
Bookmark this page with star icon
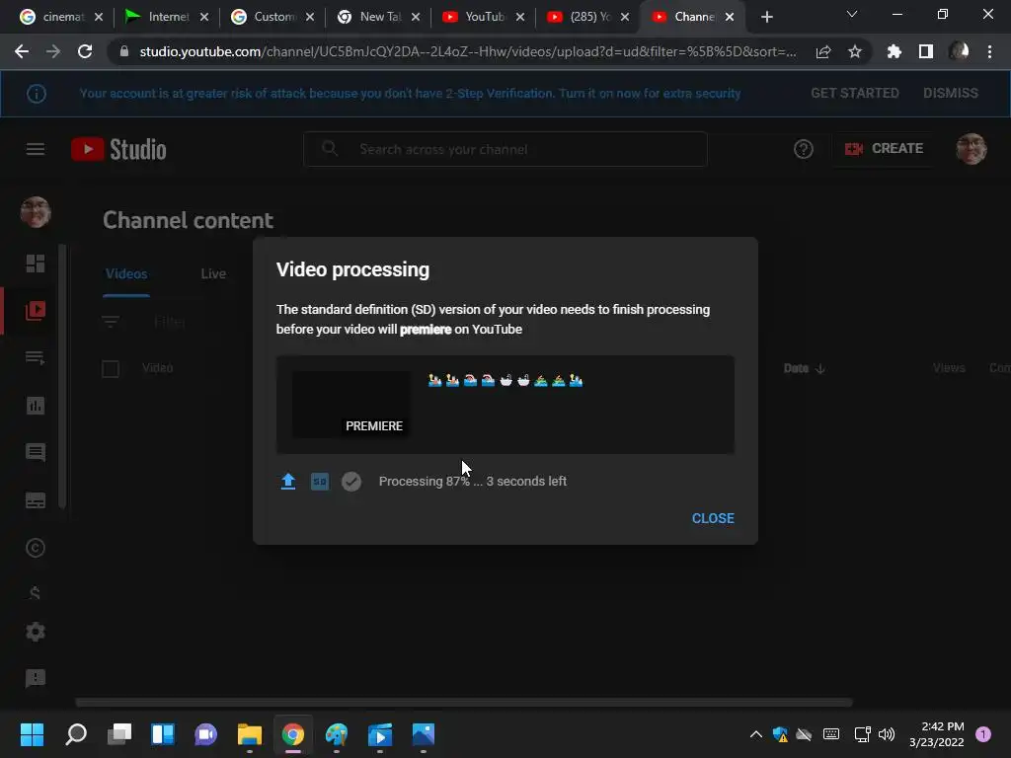click(x=854, y=51)
